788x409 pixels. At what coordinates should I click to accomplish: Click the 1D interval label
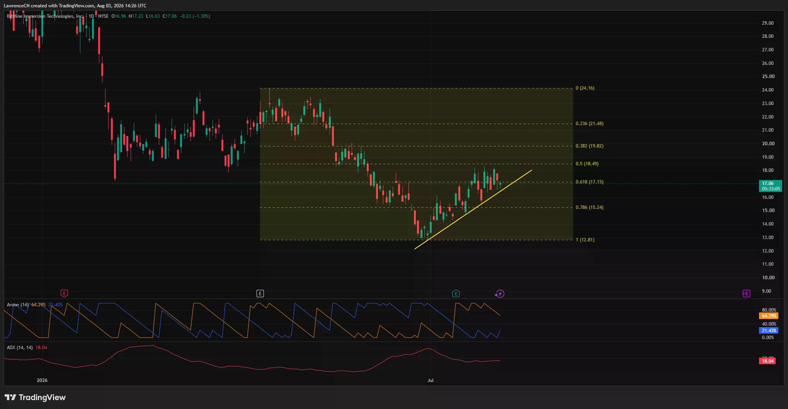(x=91, y=16)
